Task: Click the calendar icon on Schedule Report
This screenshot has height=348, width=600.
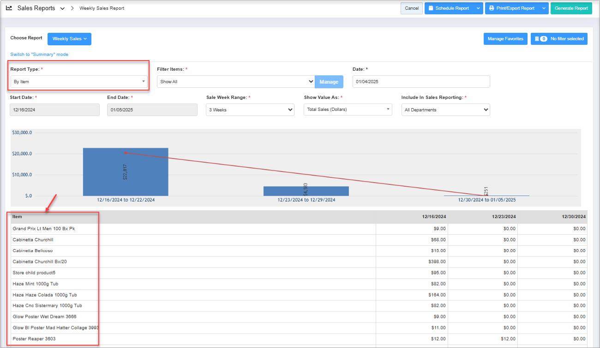Action: (x=431, y=8)
